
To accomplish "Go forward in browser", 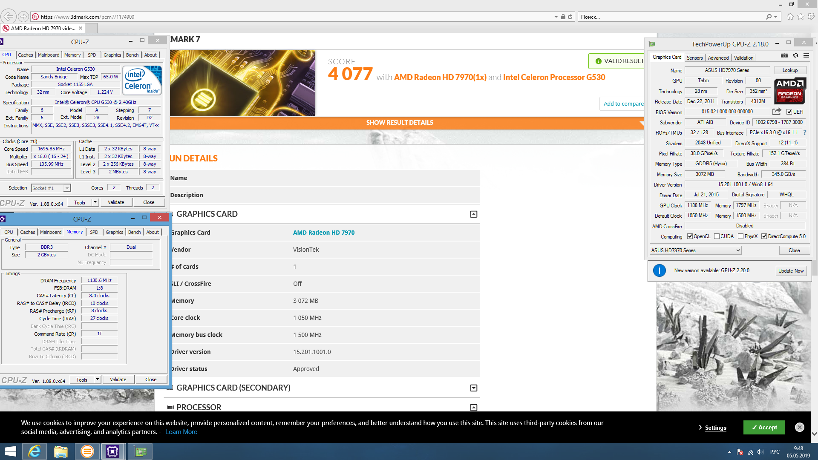I will pos(23,17).
